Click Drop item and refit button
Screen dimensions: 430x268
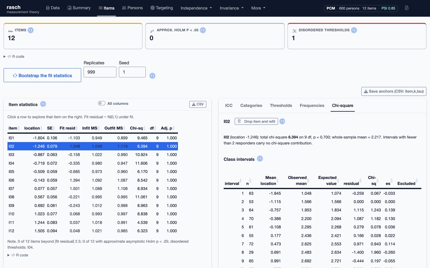257,121
